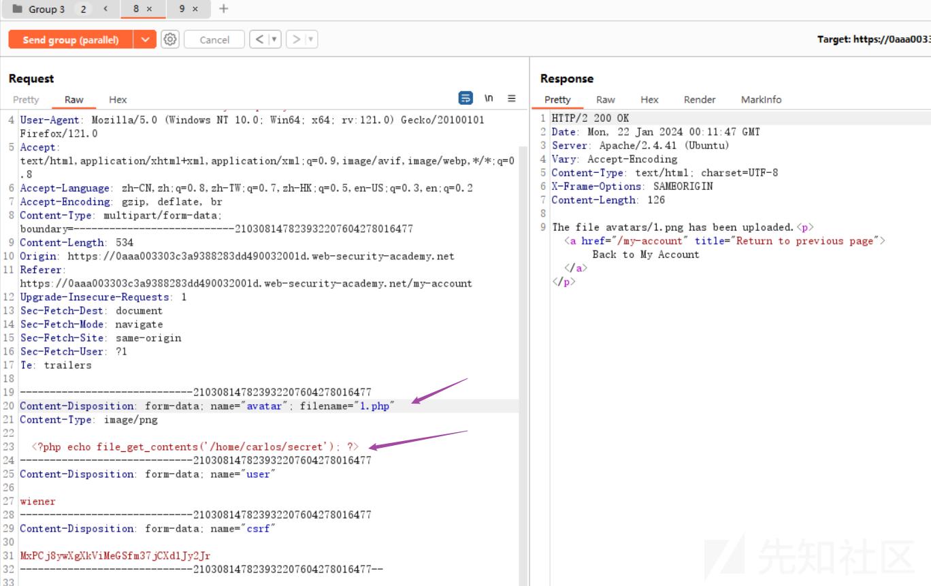The height and width of the screenshot is (586, 931).
Task: Click the name="user" Content-Disposition line
Action: 148,474
